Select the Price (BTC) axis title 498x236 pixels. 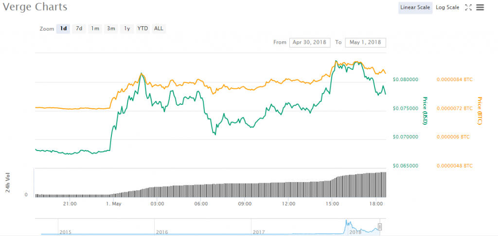(x=479, y=110)
